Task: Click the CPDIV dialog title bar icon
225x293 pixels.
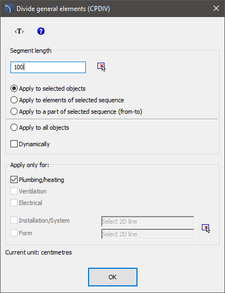Action: pyautogui.click(x=9, y=9)
